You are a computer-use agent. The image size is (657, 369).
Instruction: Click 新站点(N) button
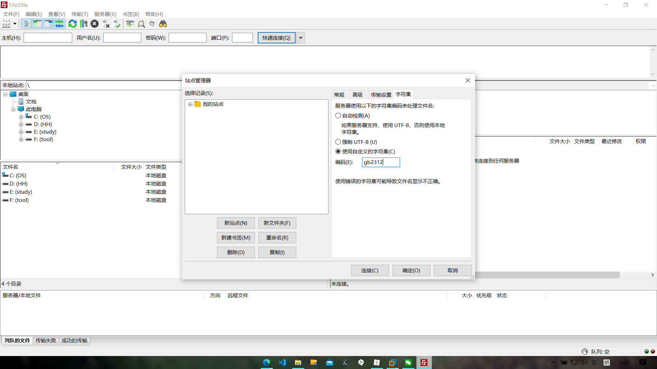pos(236,223)
